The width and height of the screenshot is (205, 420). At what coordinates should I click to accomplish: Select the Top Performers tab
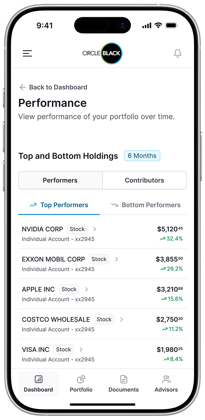58,205
